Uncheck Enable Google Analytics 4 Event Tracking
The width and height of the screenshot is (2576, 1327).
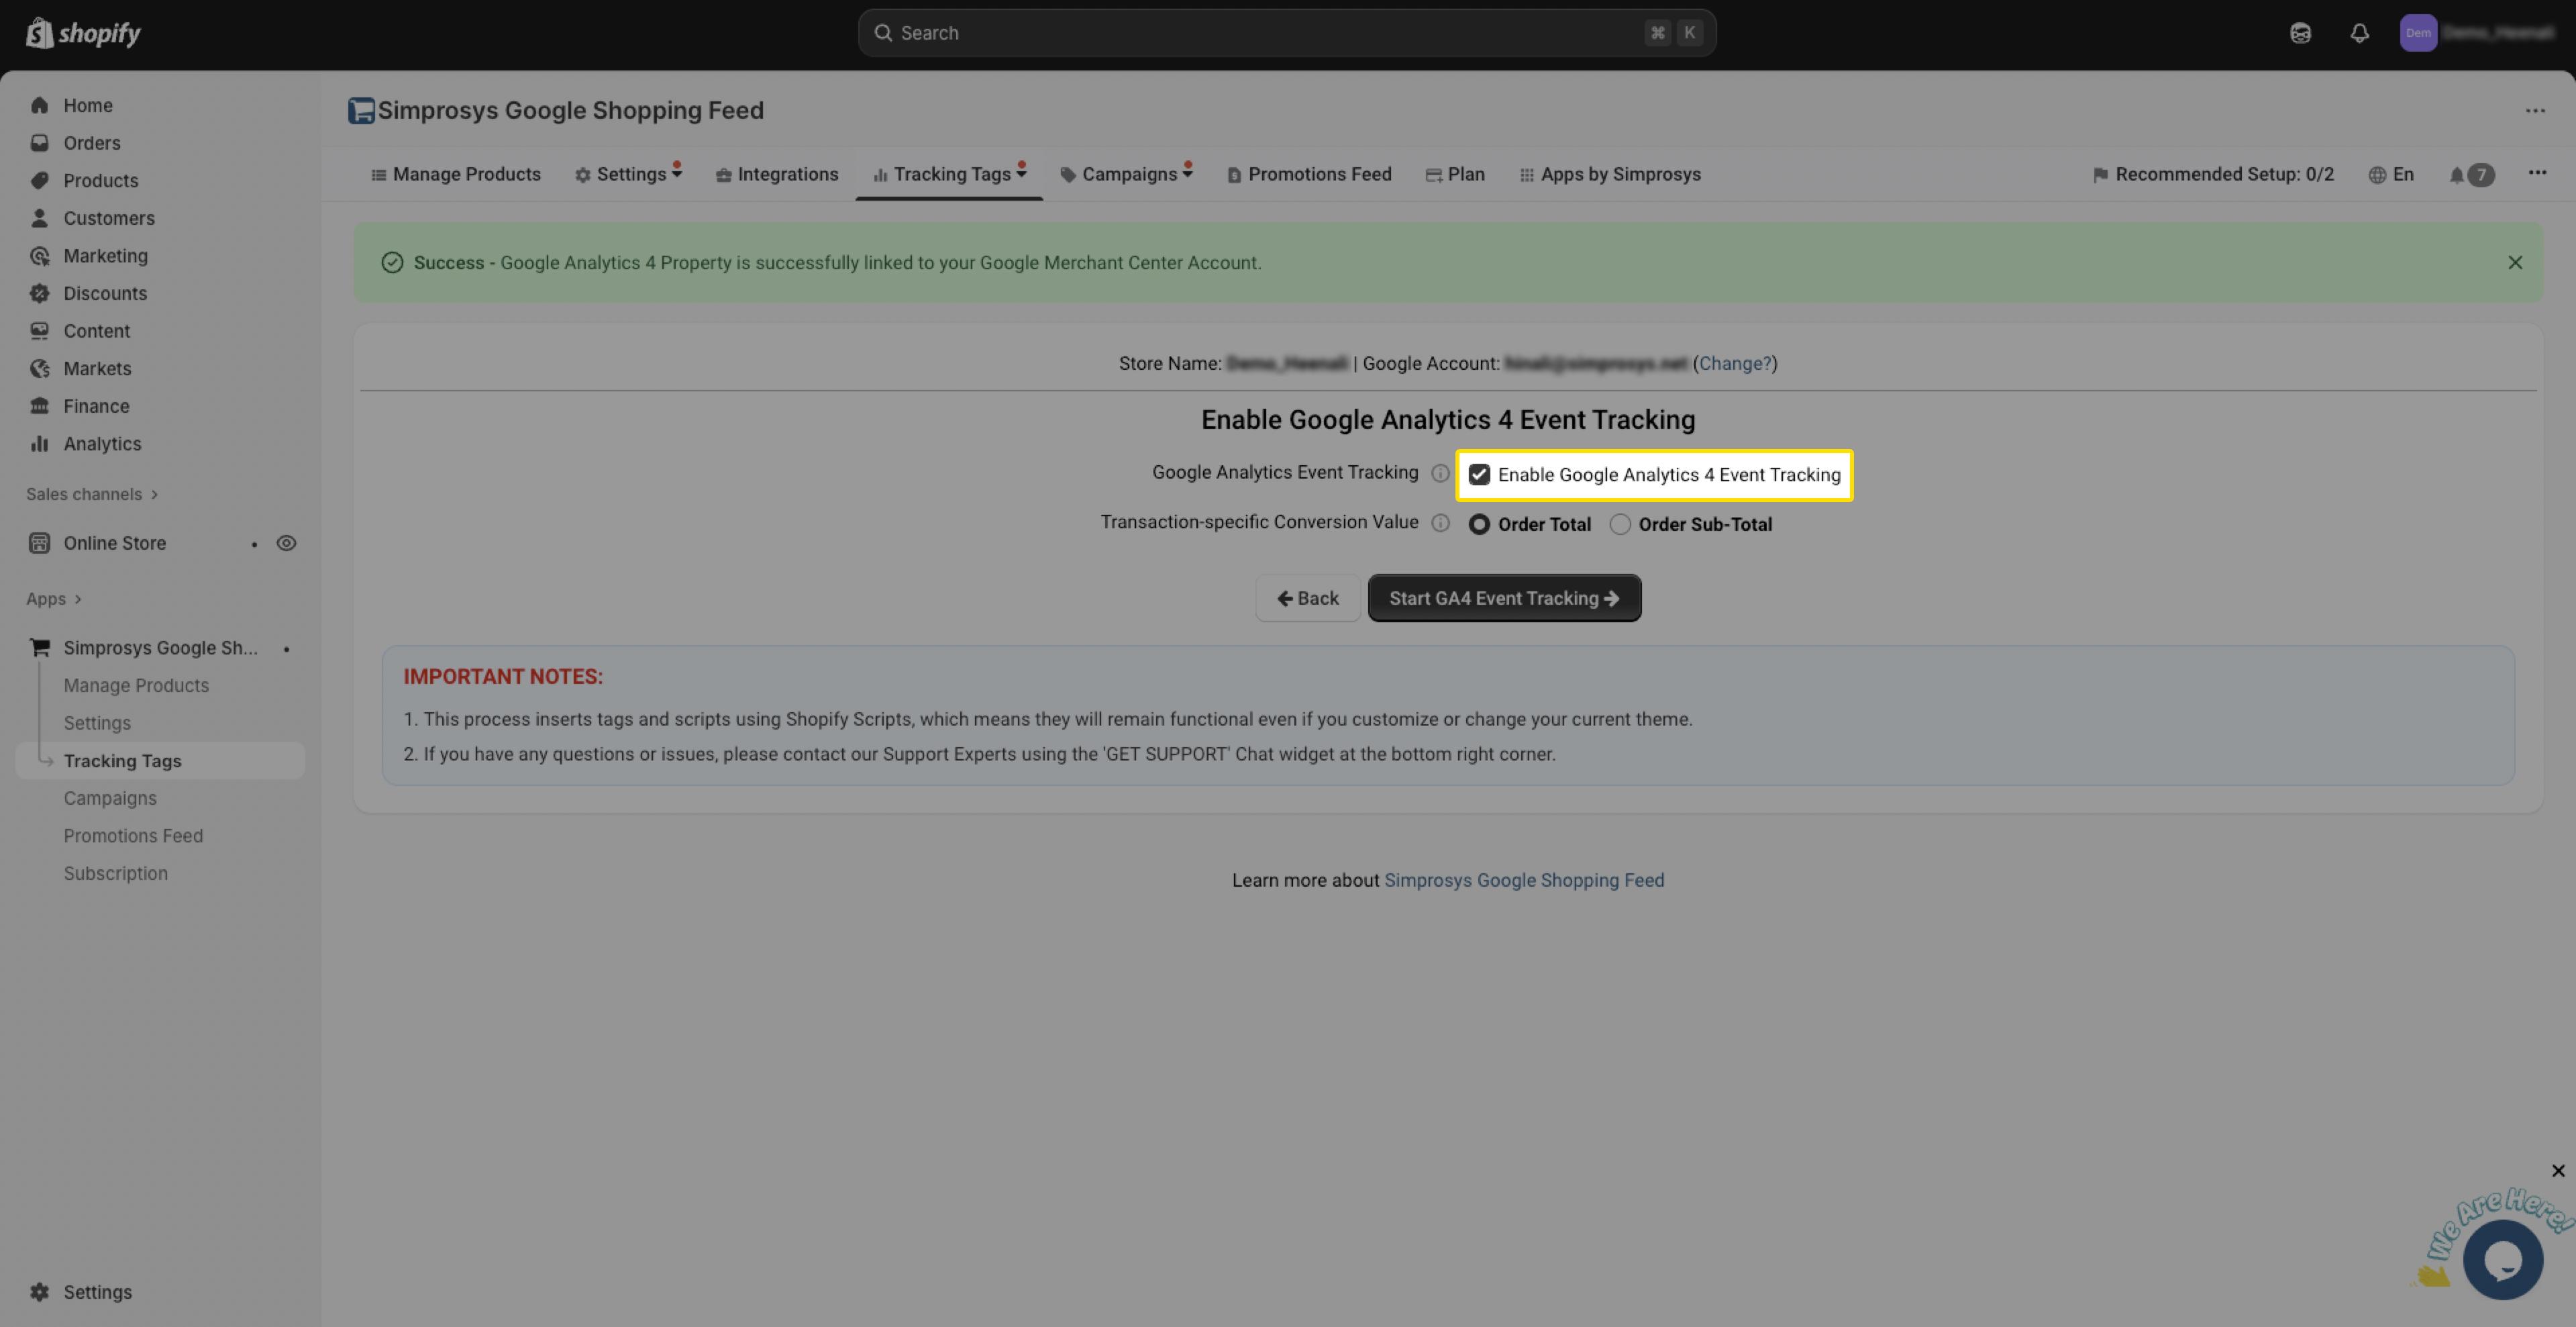point(1479,475)
